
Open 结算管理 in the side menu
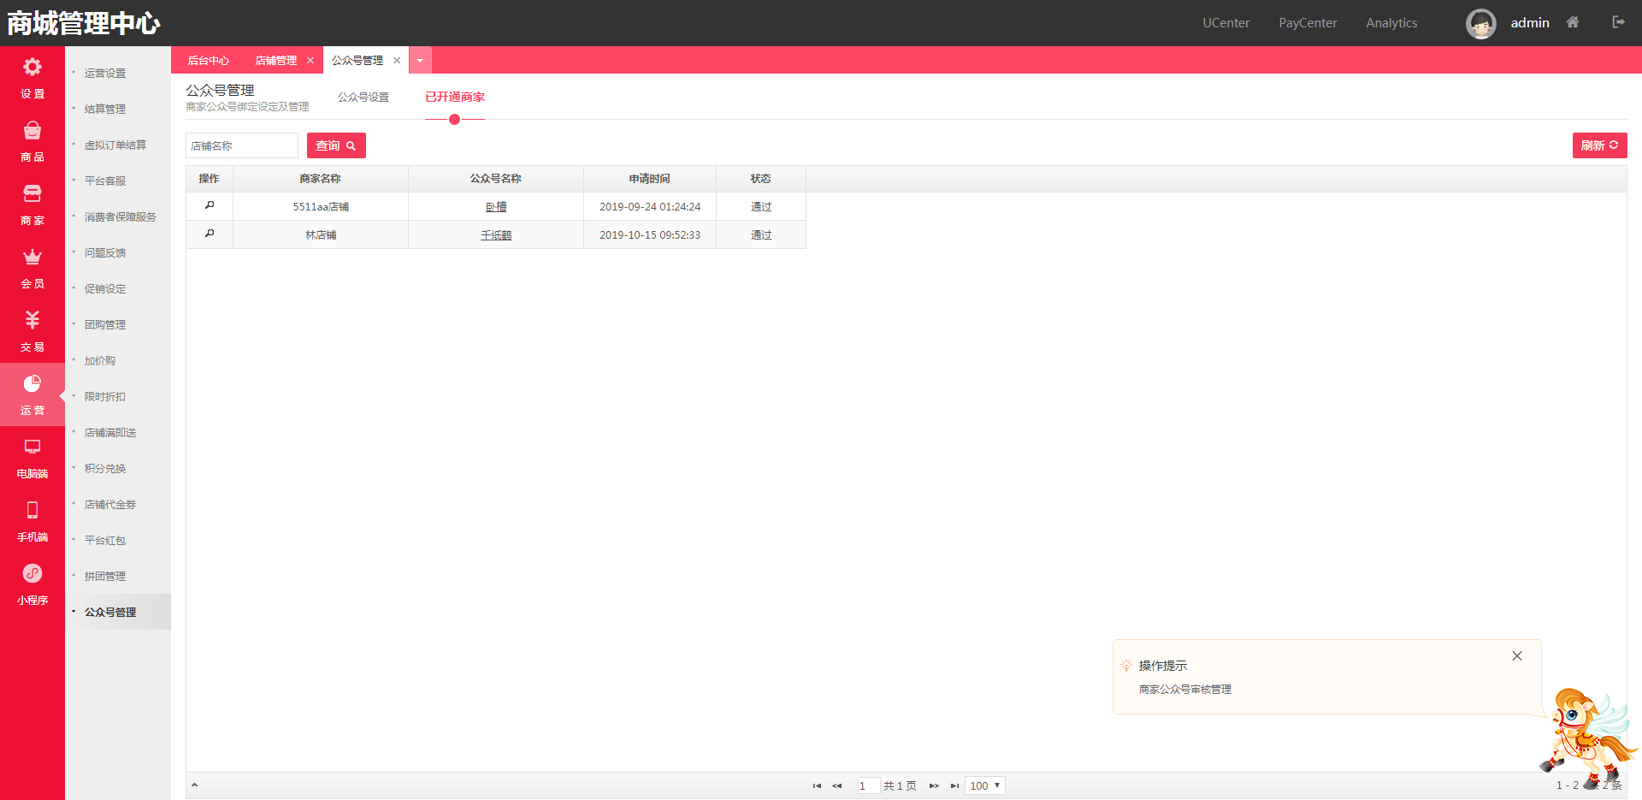105,109
